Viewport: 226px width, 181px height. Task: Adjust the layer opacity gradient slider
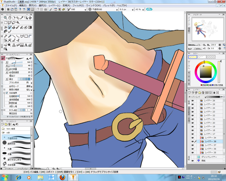[x=213, y=97]
